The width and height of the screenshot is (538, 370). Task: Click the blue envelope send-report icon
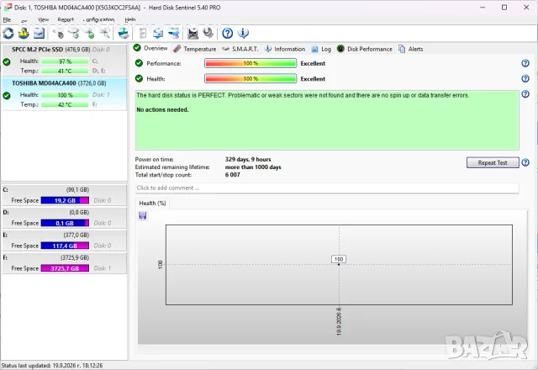tap(40, 34)
